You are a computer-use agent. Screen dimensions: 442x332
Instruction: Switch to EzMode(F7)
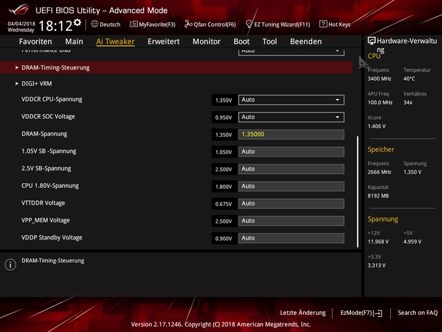pyautogui.click(x=361, y=313)
